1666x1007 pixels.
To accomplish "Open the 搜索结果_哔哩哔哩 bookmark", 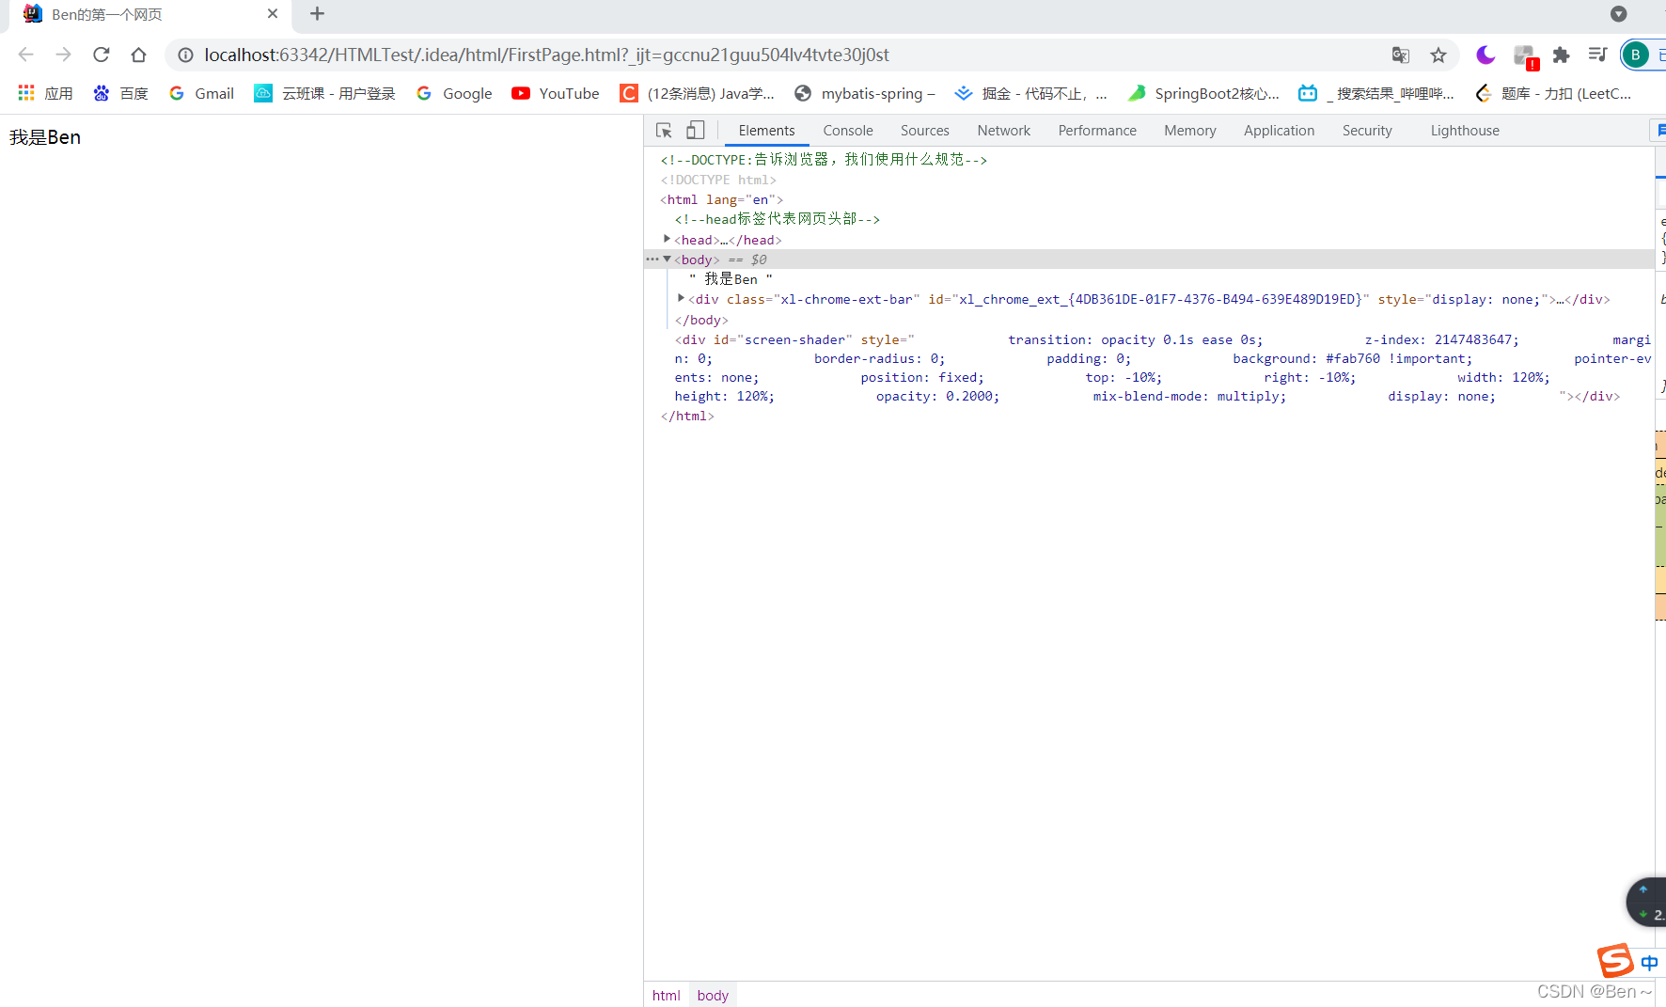I will click(x=1376, y=93).
